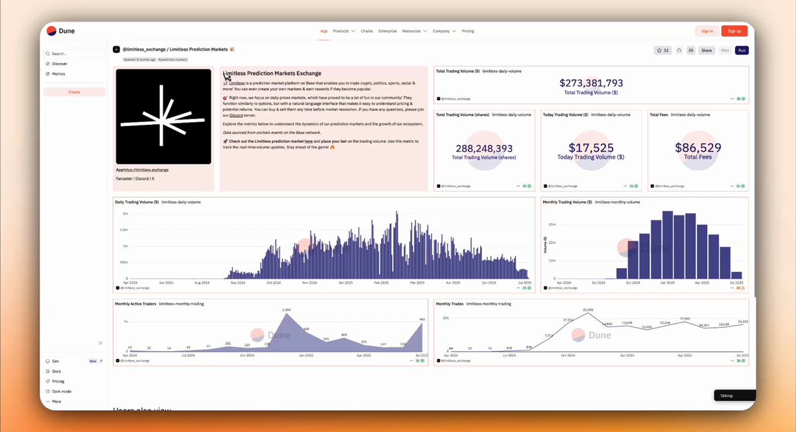Click the Mint button
Screen dimensions: 796x432
[x=725, y=50]
